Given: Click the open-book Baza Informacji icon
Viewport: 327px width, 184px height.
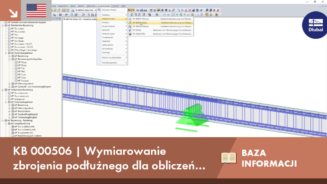Looking at the screenshot, I should [x=228, y=158].
